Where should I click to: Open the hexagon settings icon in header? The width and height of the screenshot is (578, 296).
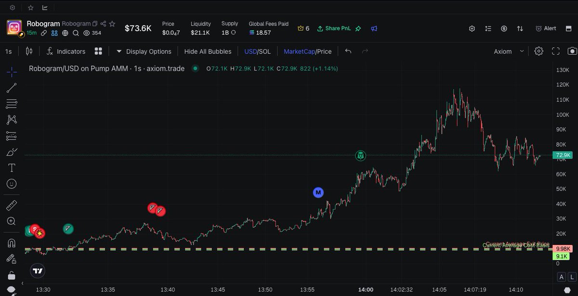[472, 28]
